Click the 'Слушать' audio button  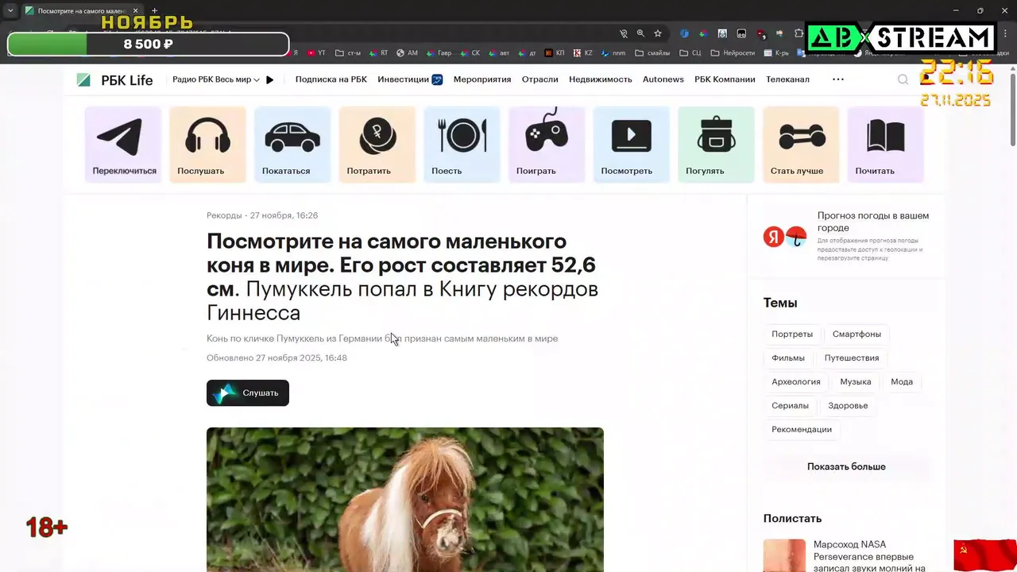tap(248, 392)
